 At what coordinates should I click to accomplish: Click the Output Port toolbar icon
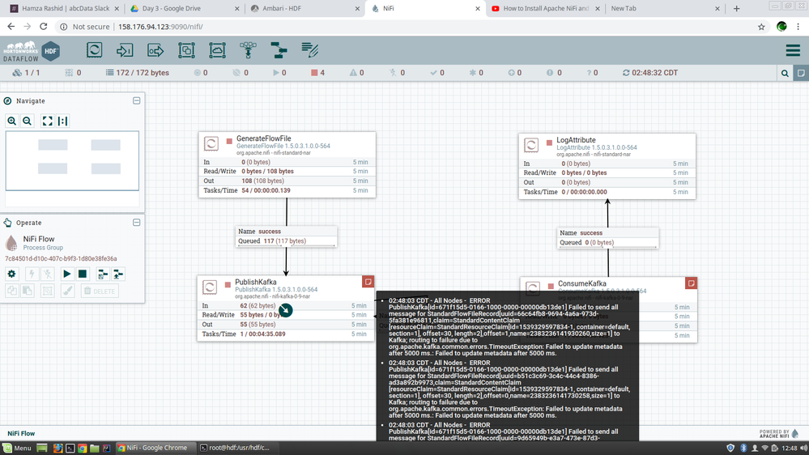155,50
